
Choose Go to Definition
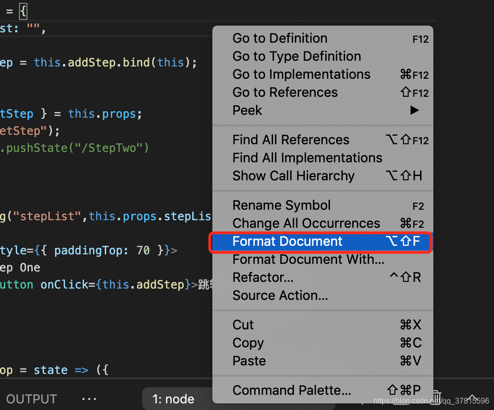[x=280, y=38]
